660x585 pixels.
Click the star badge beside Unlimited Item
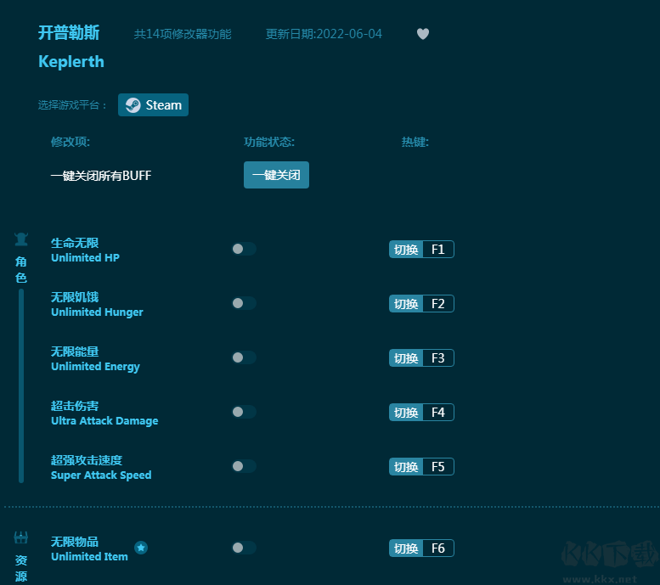point(141,548)
